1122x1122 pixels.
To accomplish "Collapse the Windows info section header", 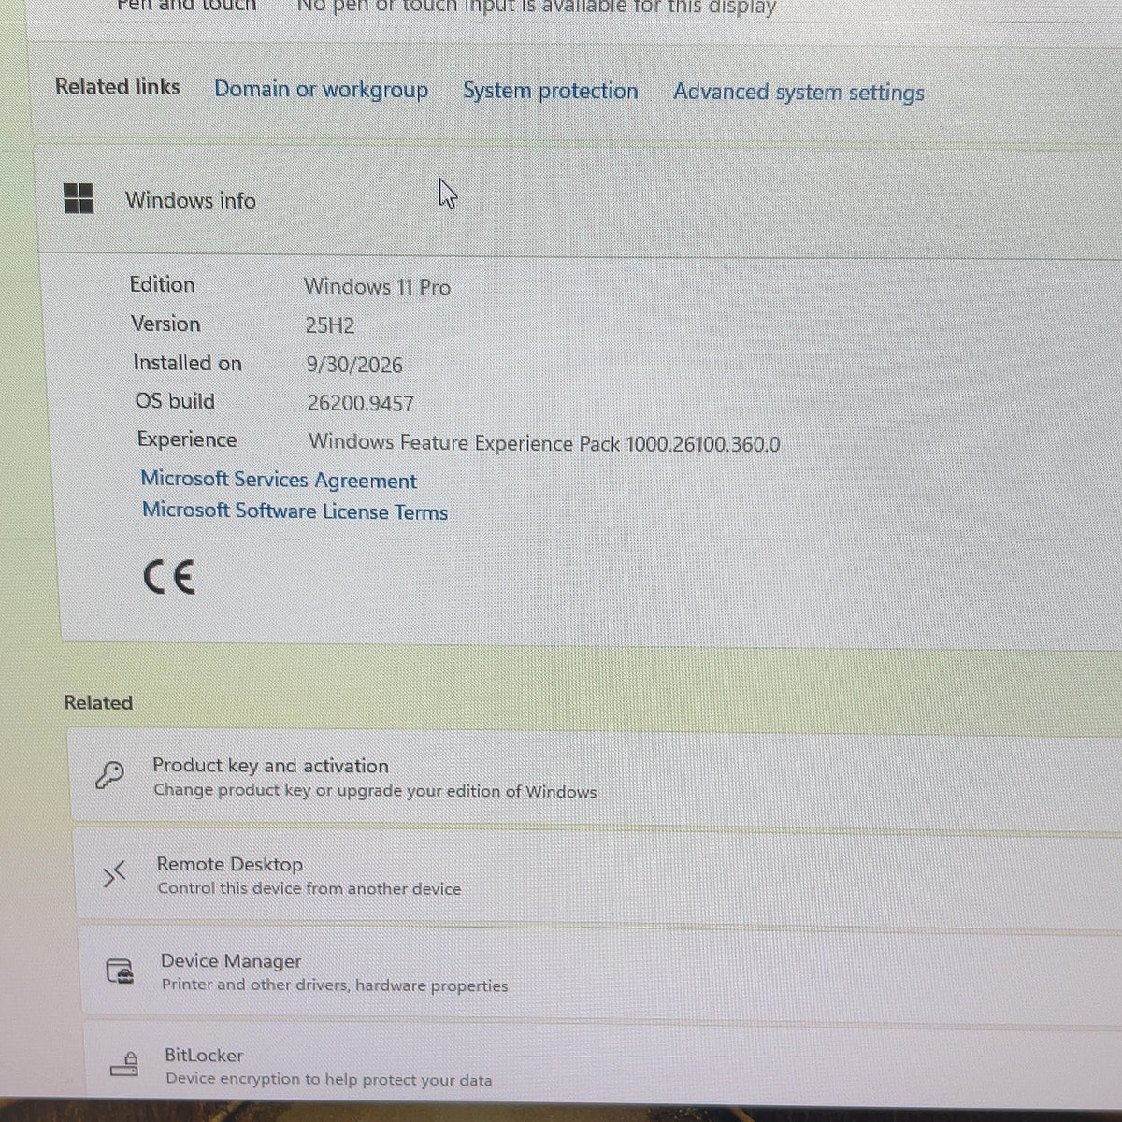I will pos(580,199).
